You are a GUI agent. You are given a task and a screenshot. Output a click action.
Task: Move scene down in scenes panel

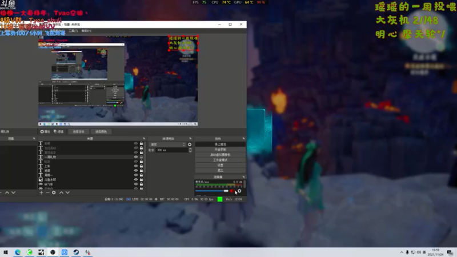(13, 192)
